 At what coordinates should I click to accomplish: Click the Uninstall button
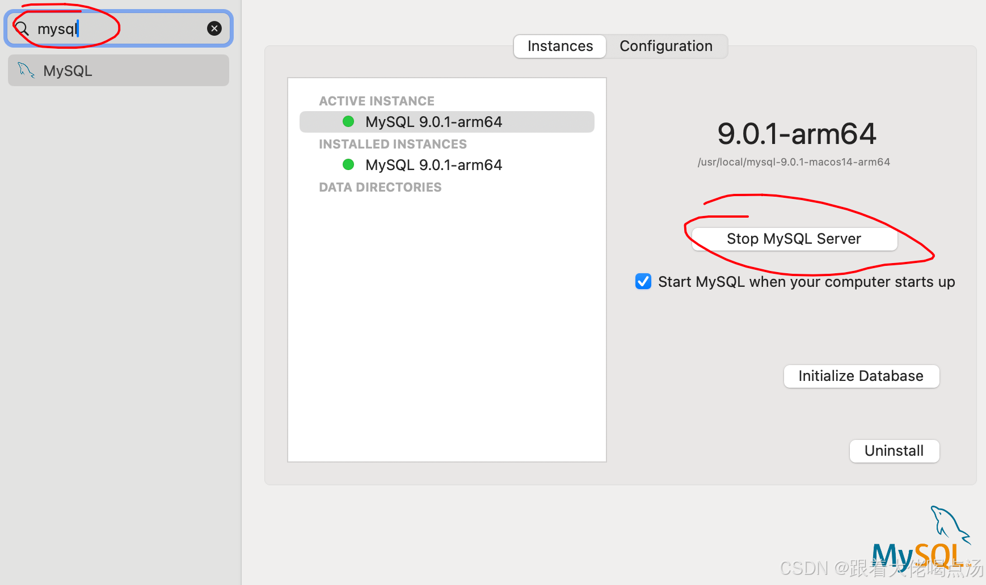pos(894,451)
